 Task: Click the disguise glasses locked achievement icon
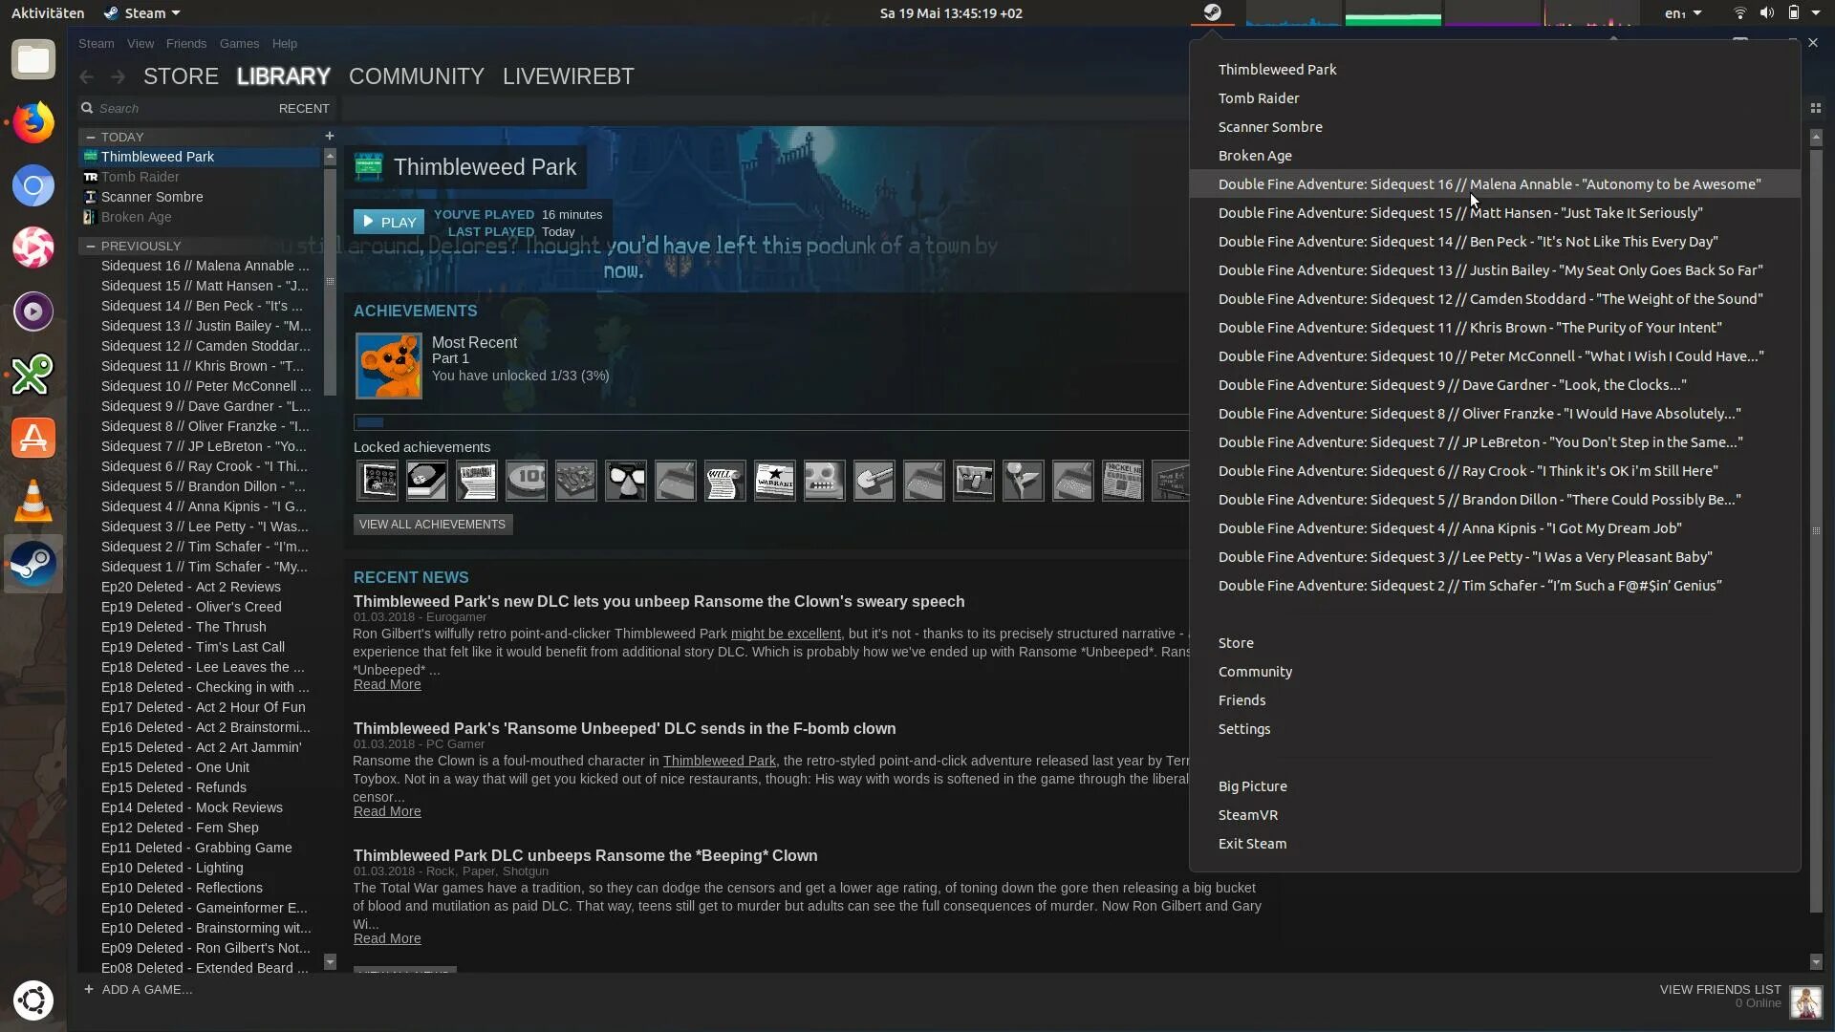click(x=626, y=481)
